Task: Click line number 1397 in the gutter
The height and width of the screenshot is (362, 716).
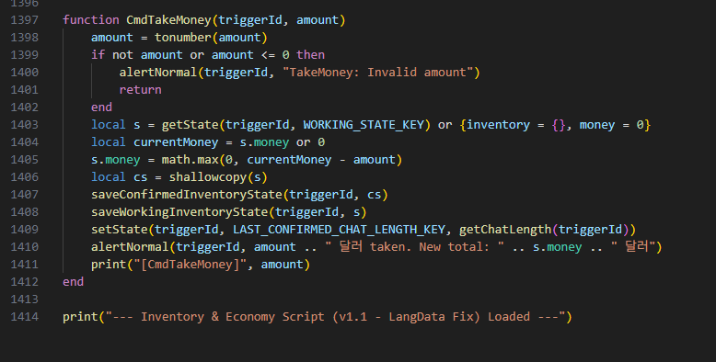Action: coord(25,20)
